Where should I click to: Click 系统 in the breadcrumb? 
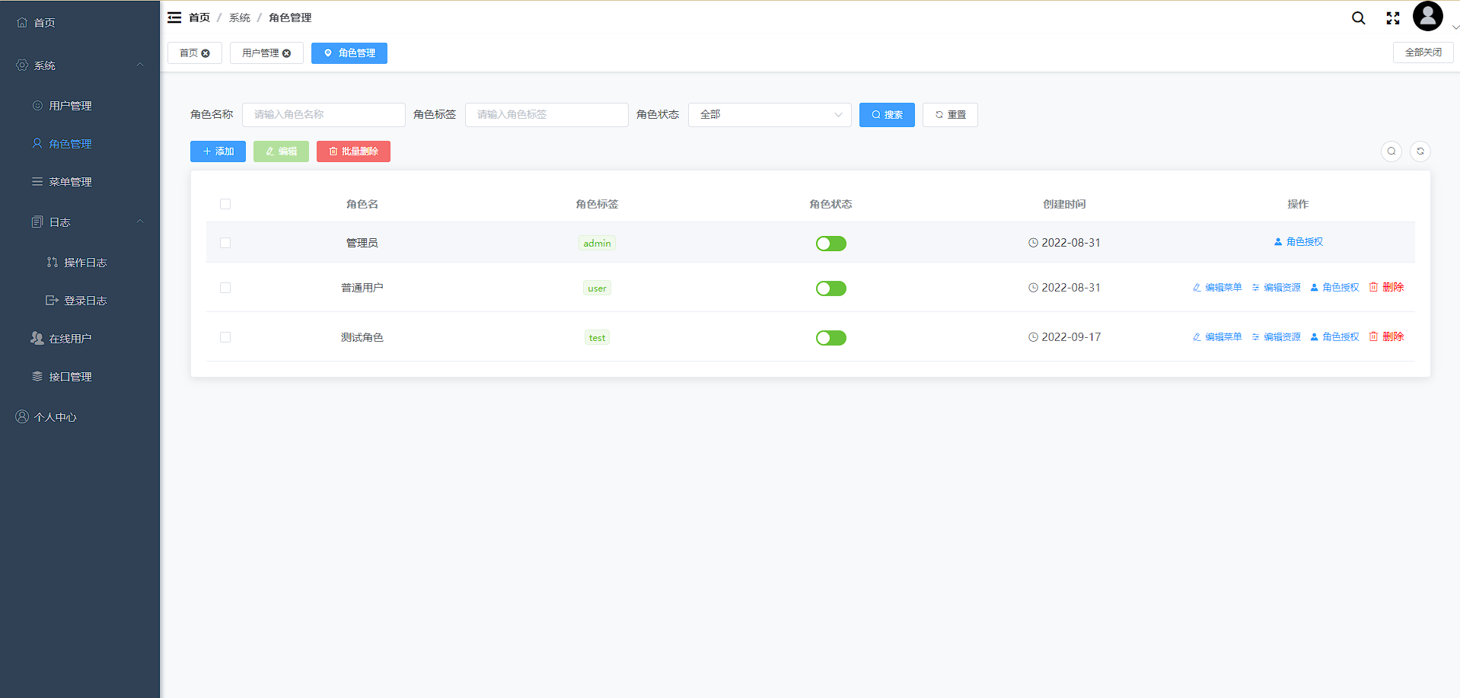point(239,17)
